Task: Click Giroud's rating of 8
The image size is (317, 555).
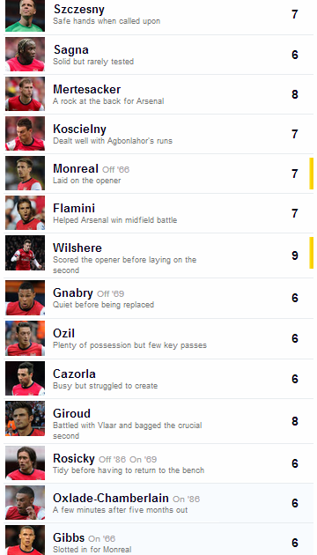Action: 295,421
